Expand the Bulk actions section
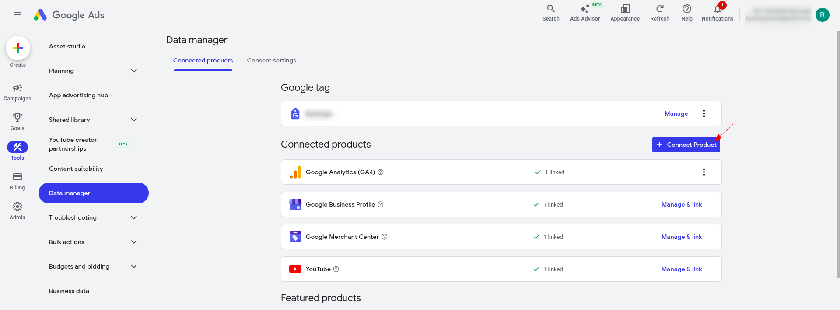 pos(134,242)
